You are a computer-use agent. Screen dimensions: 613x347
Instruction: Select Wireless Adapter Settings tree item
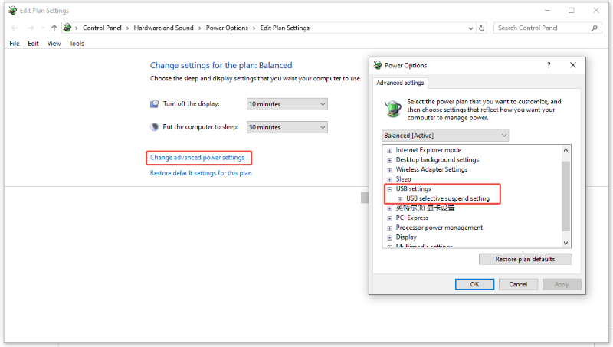pos(431,169)
